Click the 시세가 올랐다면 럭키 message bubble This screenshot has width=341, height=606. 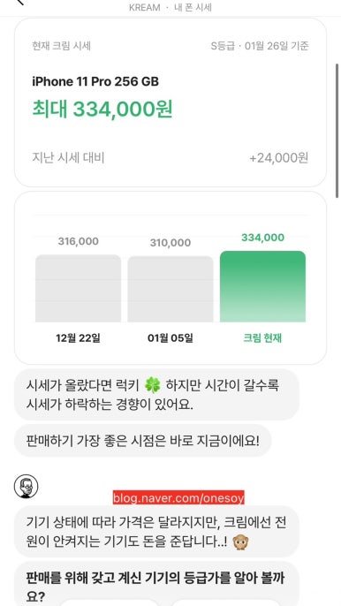[156, 395]
